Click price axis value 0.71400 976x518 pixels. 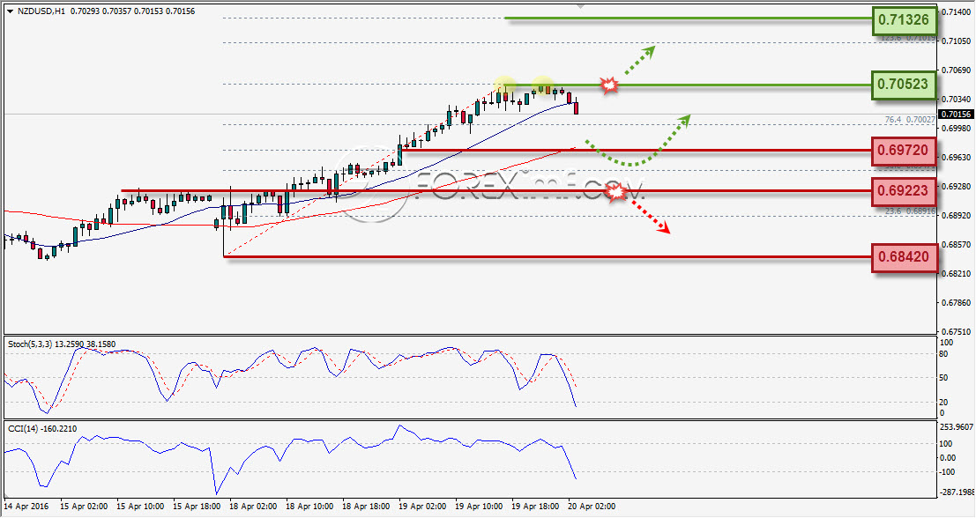[x=957, y=11]
